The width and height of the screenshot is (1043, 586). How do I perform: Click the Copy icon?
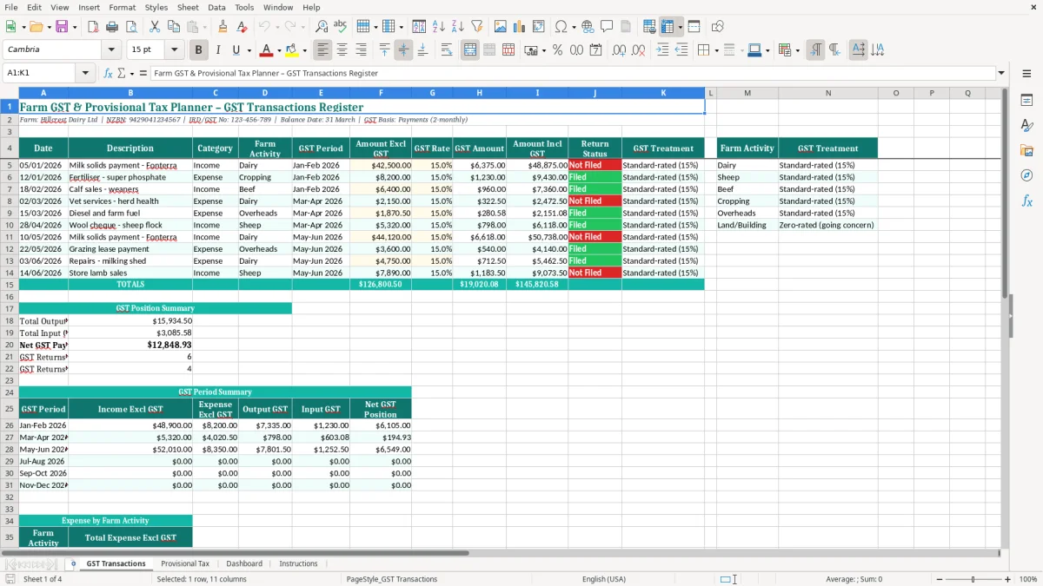pyautogui.click(x=174, y=27)
